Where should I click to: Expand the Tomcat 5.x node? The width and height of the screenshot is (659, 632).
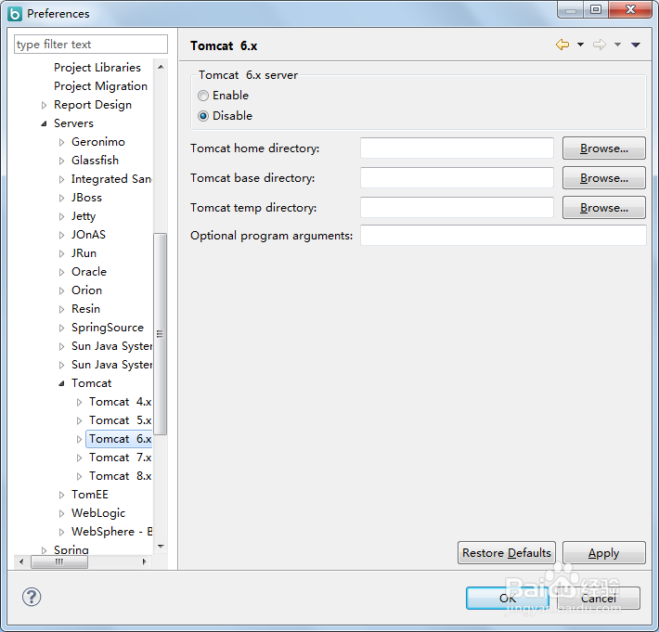pyautogui.click(x=80, y=420)
